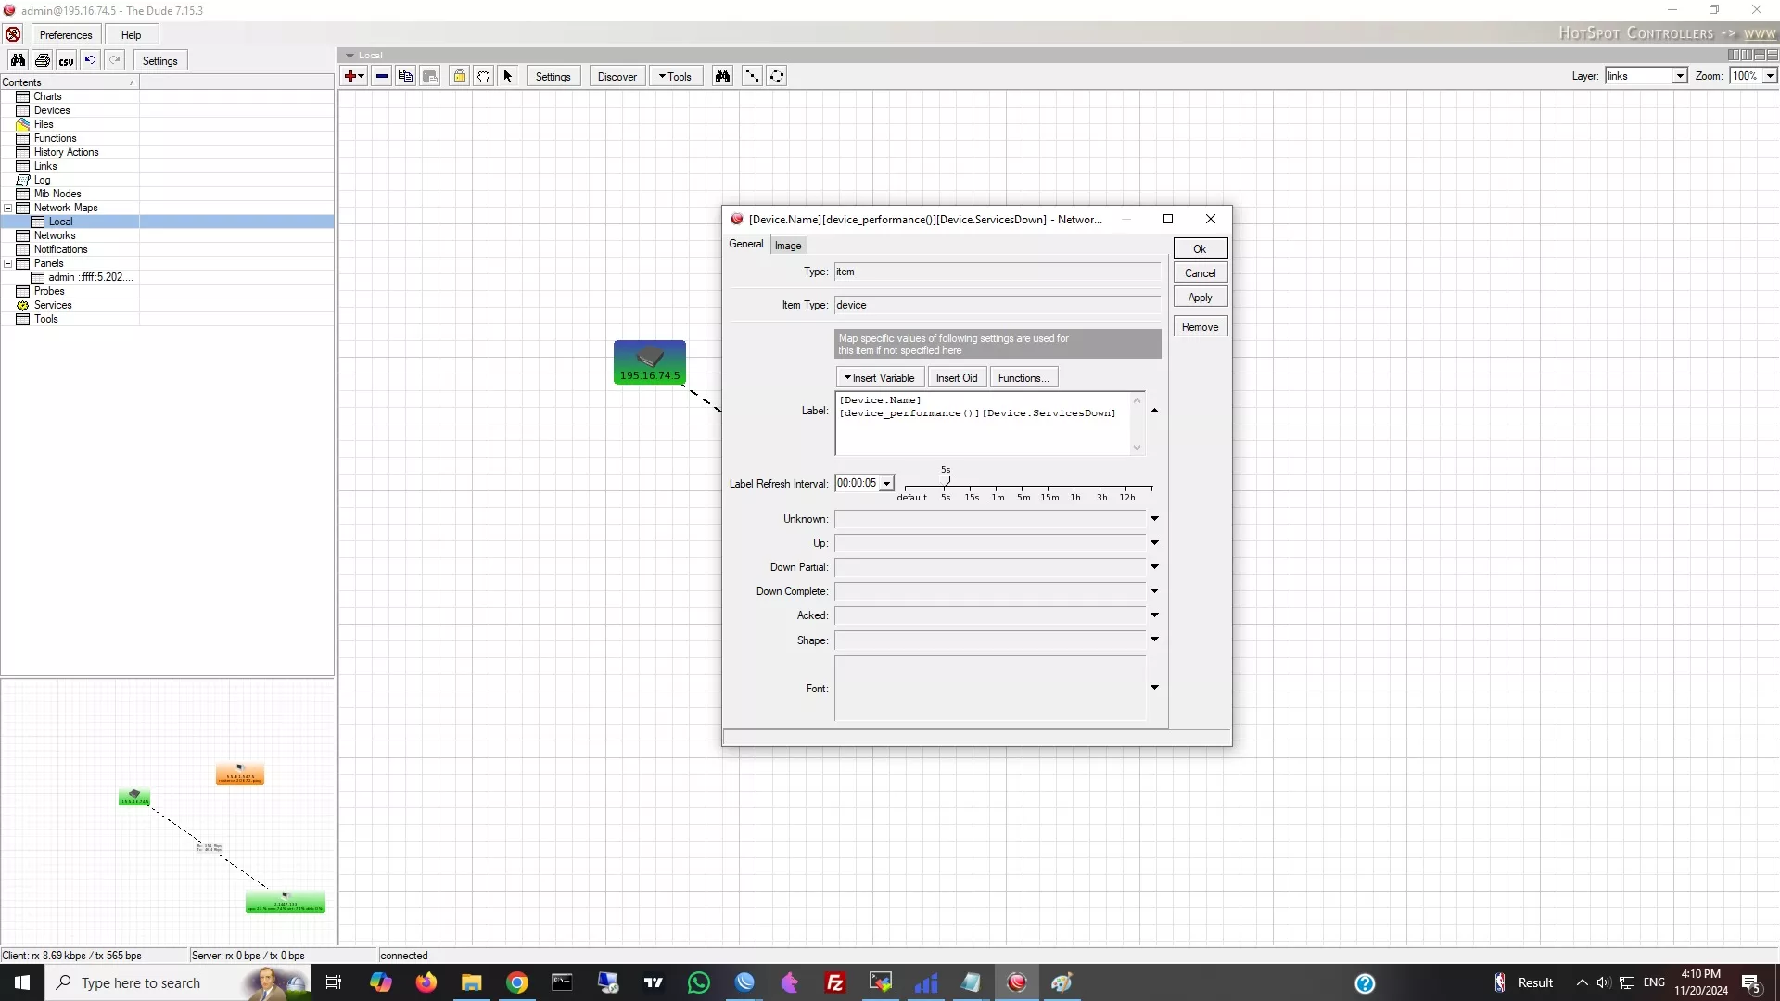
Task: Click the diagonal layout icon in map toolbar
Action: [752, 76]
